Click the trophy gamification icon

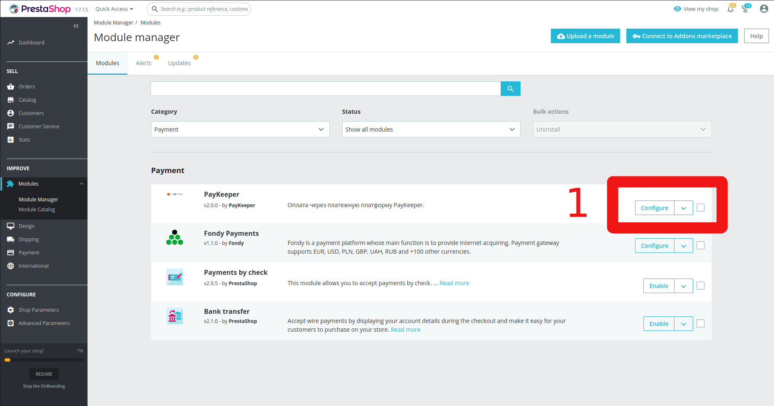[x=745, y=9]
